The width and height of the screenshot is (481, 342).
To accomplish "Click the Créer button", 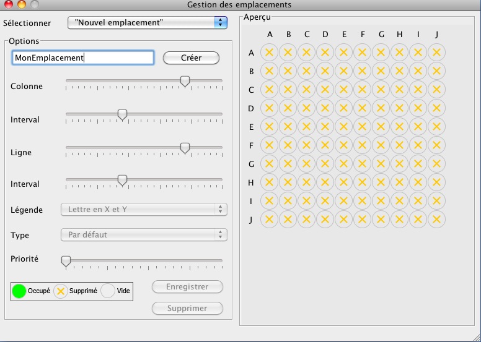I will pos(191,58).
